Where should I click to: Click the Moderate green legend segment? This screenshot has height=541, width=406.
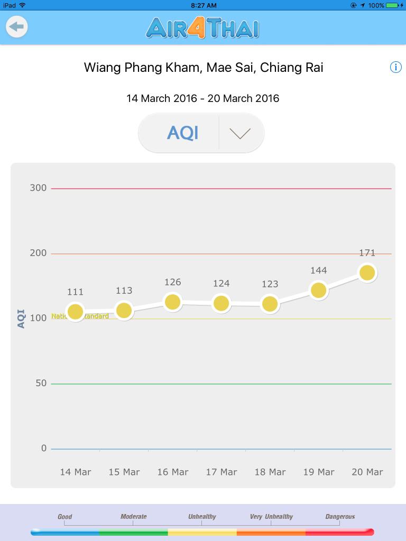point(133,532)
